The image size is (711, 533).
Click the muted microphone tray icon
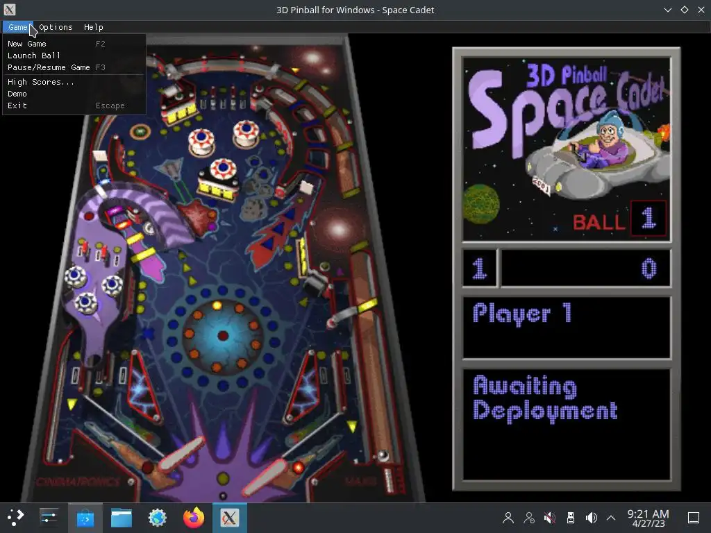tap(550, 518)
